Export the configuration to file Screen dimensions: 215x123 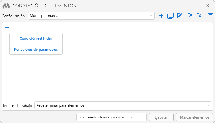tap(190, 16)
